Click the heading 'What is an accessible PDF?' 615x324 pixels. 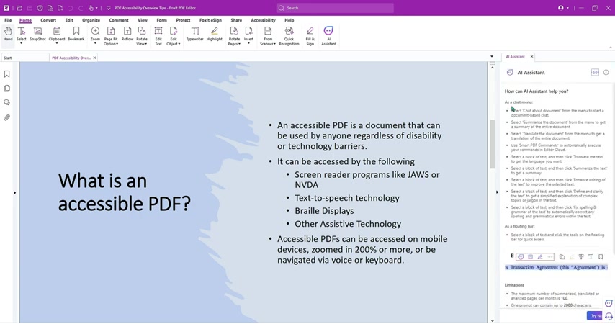pos(125,192)
